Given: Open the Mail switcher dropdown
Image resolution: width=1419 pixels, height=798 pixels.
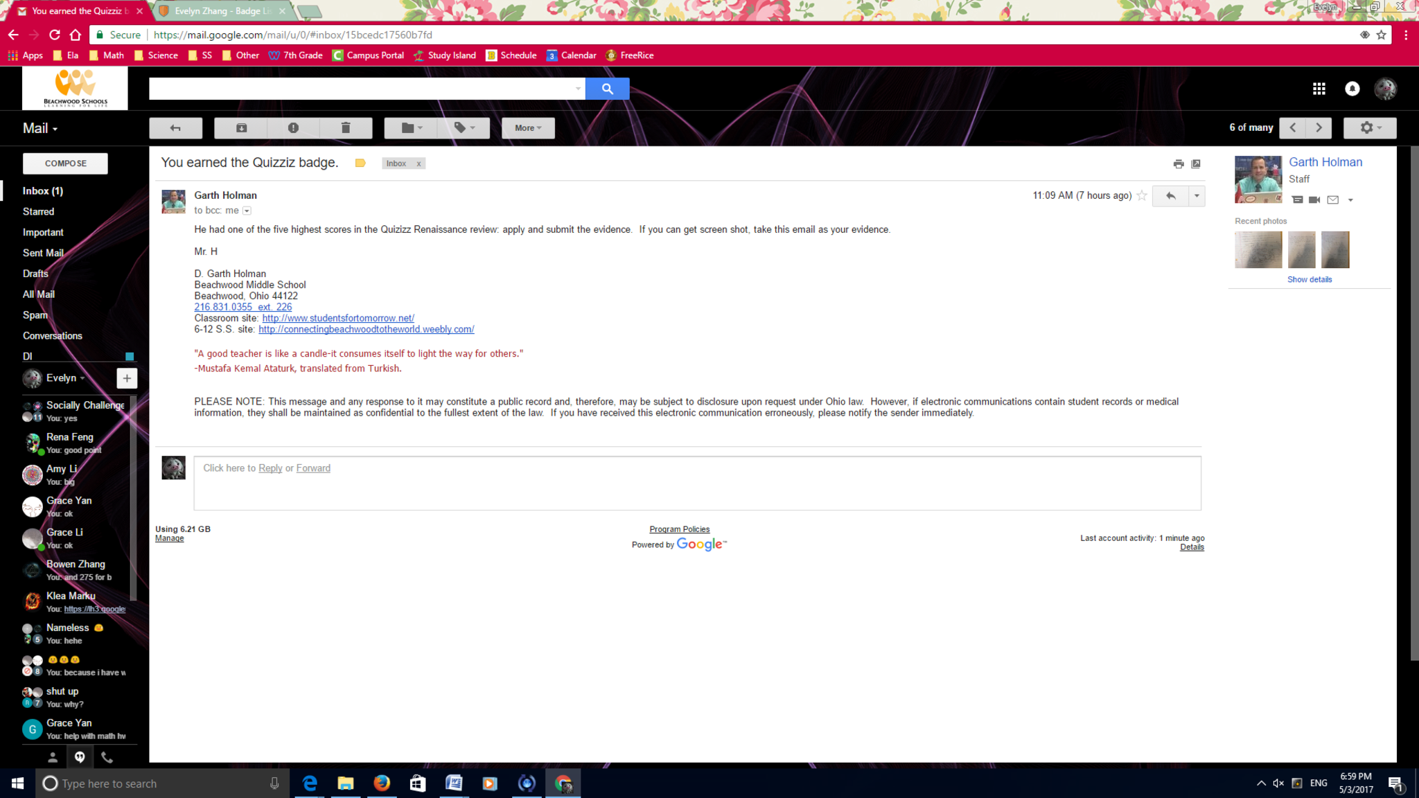Looking at the screenshot, I should coord(40,128).
